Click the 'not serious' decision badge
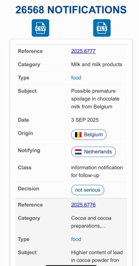The image size is (139, 266). point(88,190)
